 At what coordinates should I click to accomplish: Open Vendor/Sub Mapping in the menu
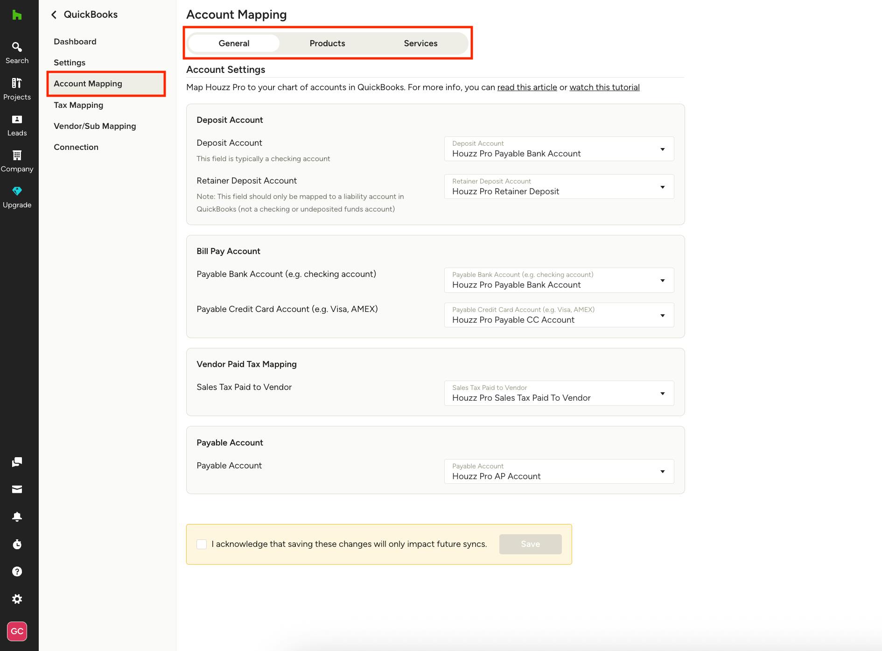click(95, 126)
